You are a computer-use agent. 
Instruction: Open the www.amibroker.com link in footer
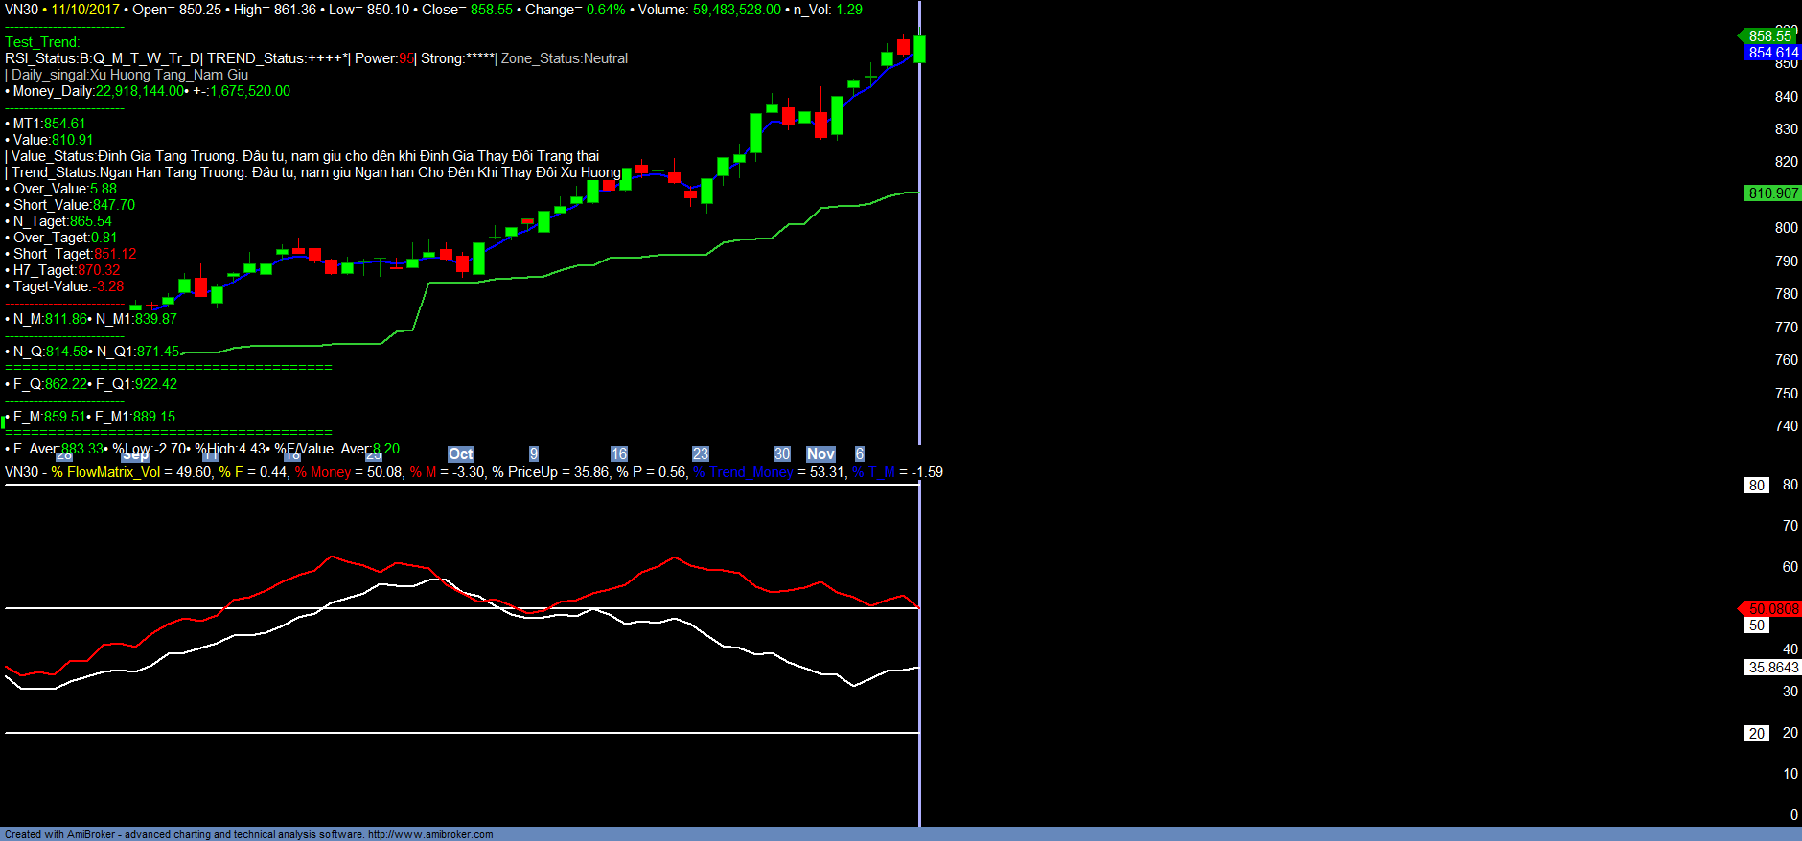pyautogui.click(x=430, y=834)
